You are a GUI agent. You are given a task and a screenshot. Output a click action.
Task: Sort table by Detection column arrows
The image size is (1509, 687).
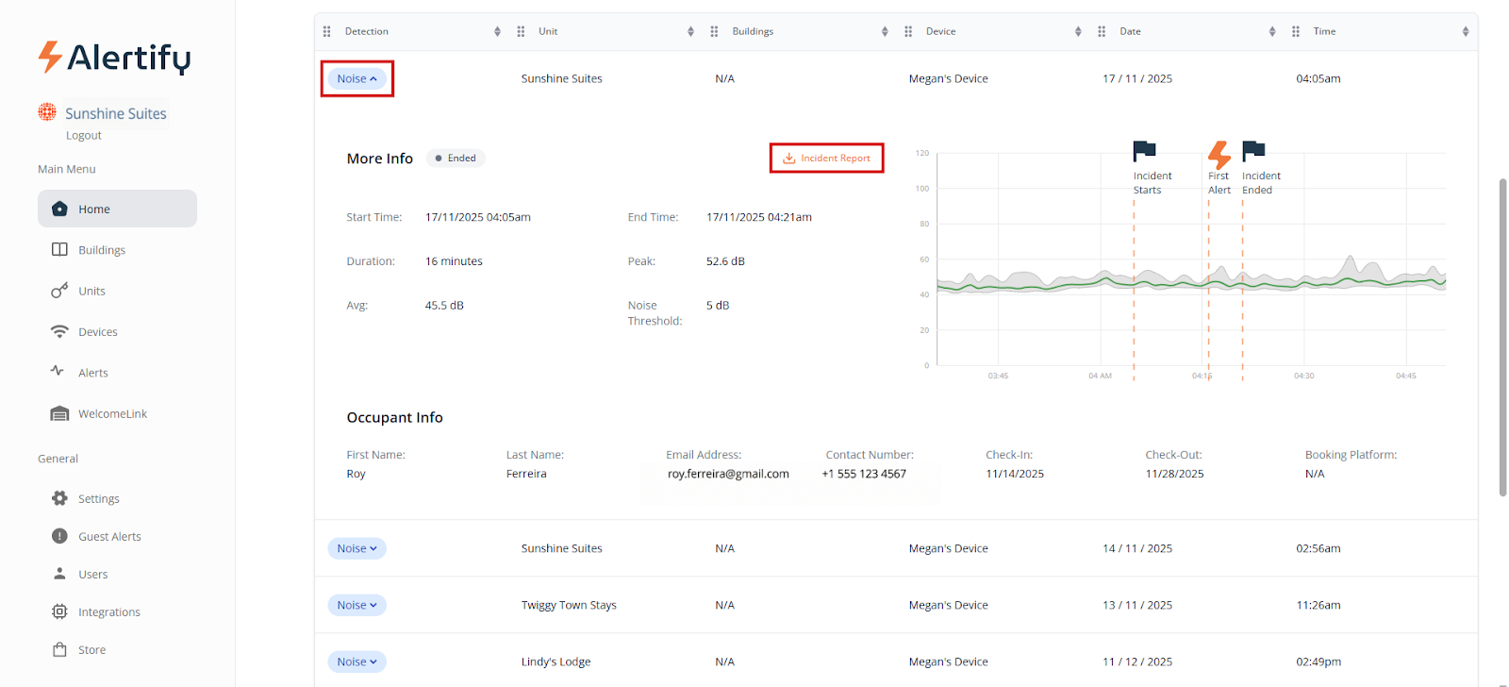coord(497,32)
